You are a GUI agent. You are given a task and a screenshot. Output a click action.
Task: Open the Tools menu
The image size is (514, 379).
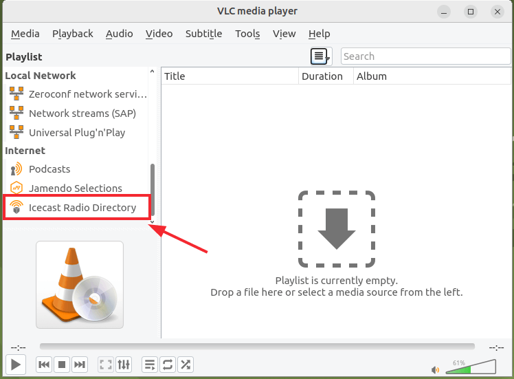point(247,34)
